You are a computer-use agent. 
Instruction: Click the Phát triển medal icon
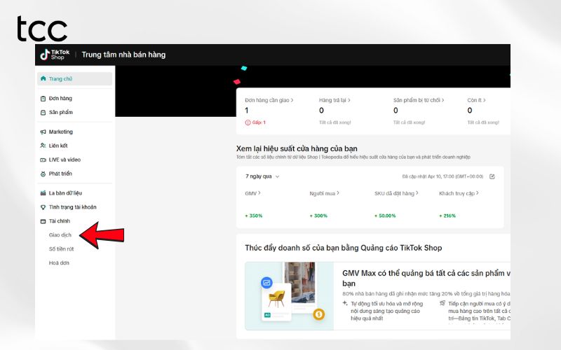click(43, 174)
